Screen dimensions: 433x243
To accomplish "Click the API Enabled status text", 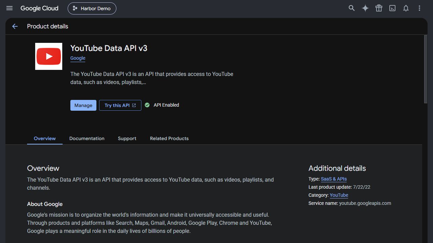I will pyautogui.click(x=166, y=105).
